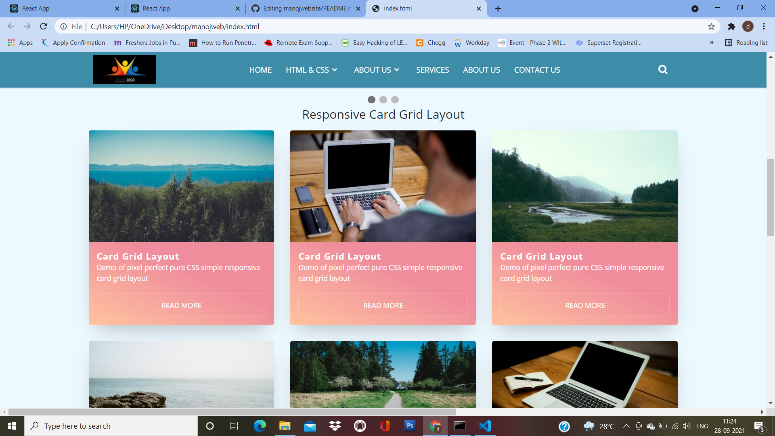Click the Windows search box
Image resolution: width=775 pixels, height=436 pixels.
click(111, 426)
